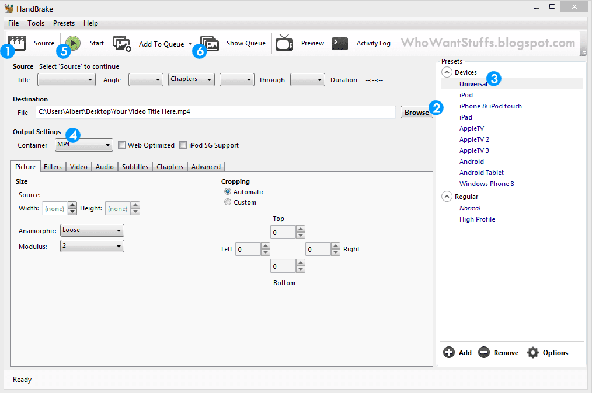Increase Top crop using its up stepper
592x393 pixels.
[300, 229]
